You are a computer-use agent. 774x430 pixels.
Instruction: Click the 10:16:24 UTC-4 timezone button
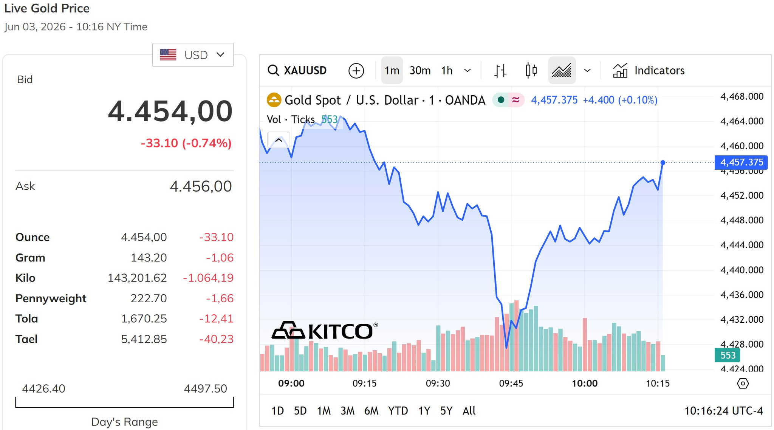click(723, 411)
